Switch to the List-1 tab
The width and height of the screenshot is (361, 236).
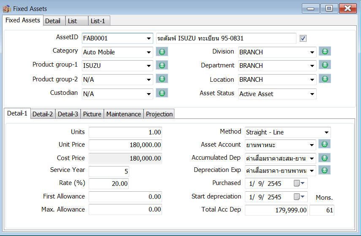[x=99, y=21]
